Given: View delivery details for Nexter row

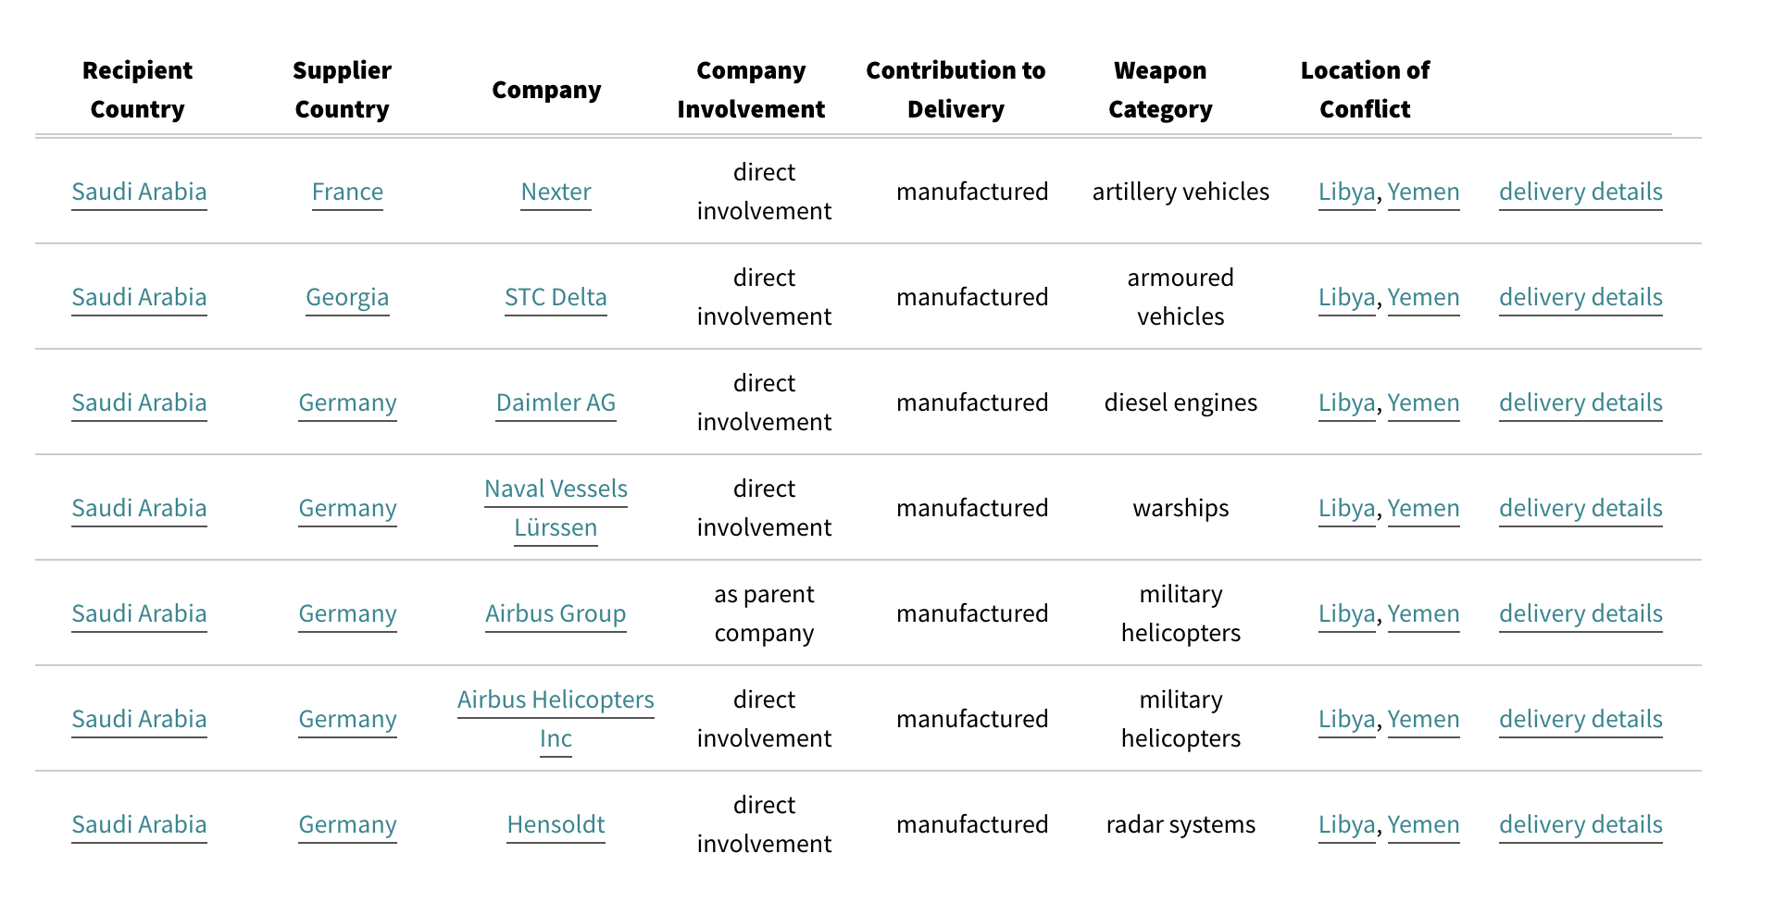Looking at the screenshot, I should pos(1580,192).
